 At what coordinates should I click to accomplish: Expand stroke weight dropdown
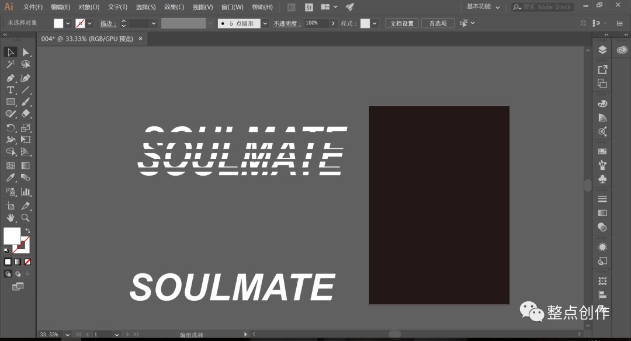pyautogui.click(x=153, y=23)
